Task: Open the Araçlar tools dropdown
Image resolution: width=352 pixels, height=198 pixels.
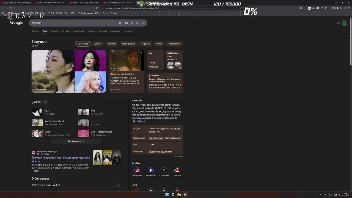Action: pyautogui.click(x=130, y=31)
